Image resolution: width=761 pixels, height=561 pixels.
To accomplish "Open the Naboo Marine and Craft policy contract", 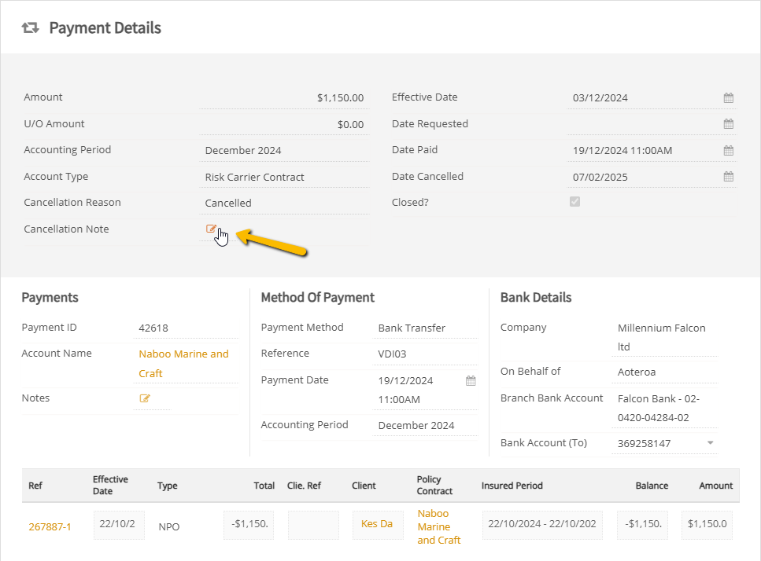I will (x=439, y=526).
